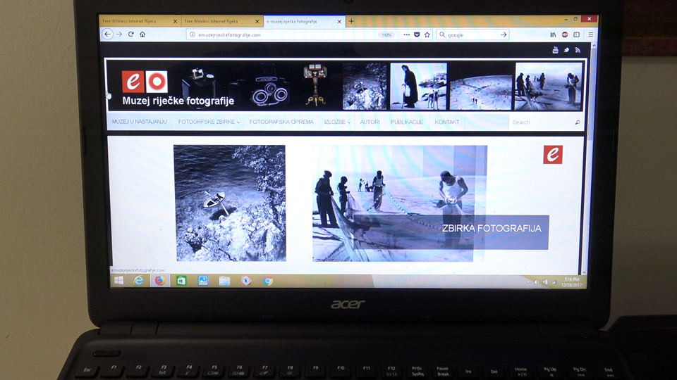Screen dimensions: 677x380
Task: Open the museum's YouTube channel icon
Action: click(555, 50)
